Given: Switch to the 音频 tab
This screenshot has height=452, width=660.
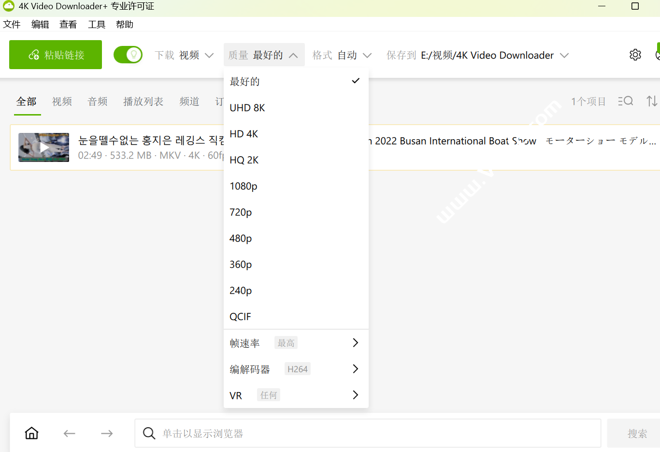Looking at the screenshot, I should 98,102.
